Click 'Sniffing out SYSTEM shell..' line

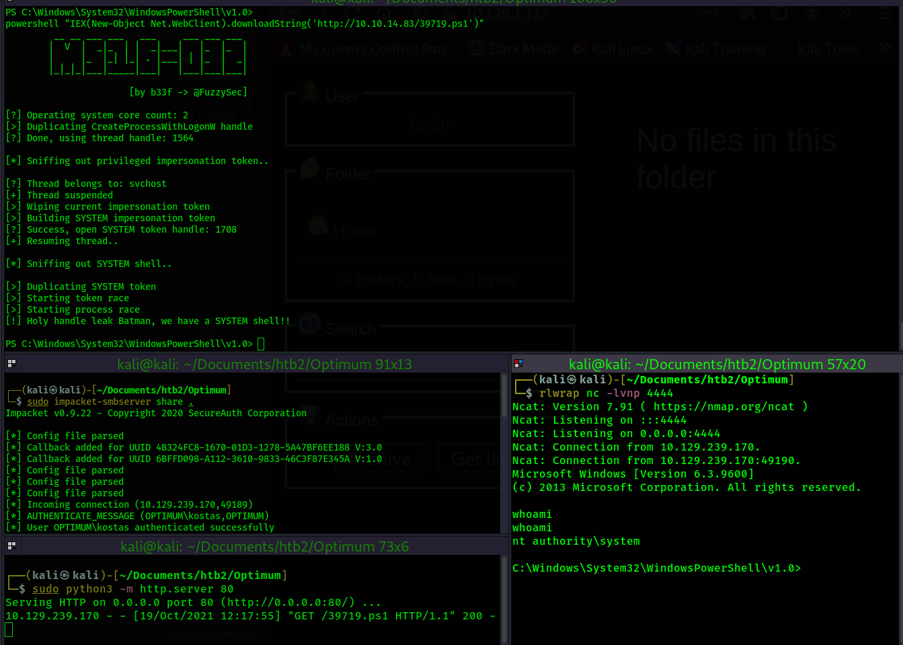(x=89, y=264)
